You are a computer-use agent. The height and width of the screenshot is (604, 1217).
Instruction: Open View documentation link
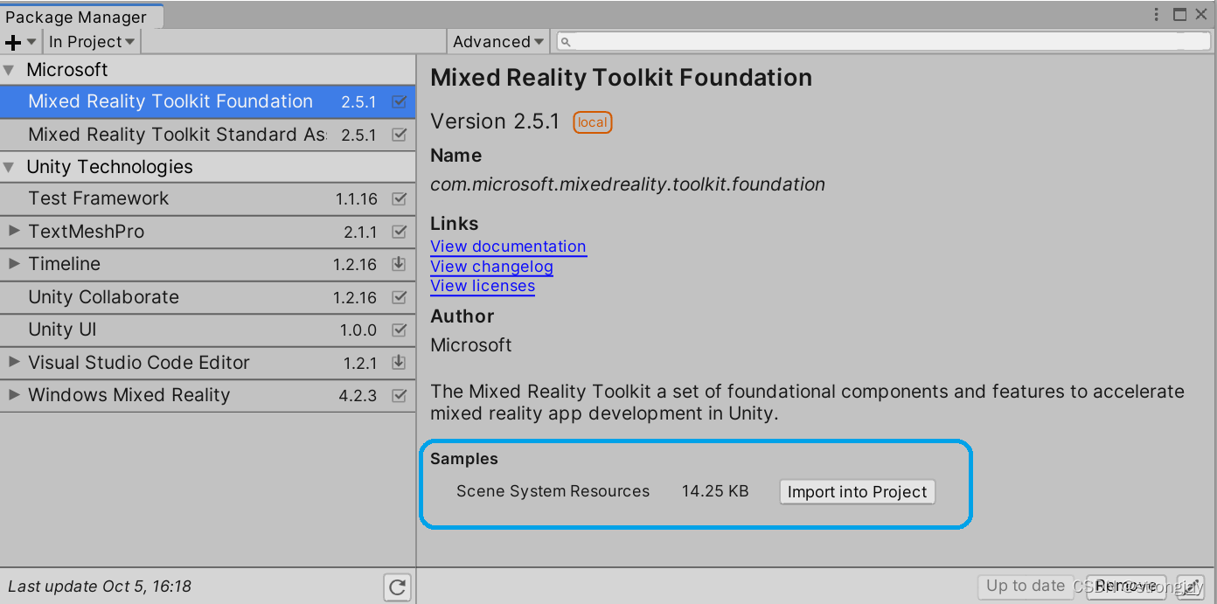[508, 246]
